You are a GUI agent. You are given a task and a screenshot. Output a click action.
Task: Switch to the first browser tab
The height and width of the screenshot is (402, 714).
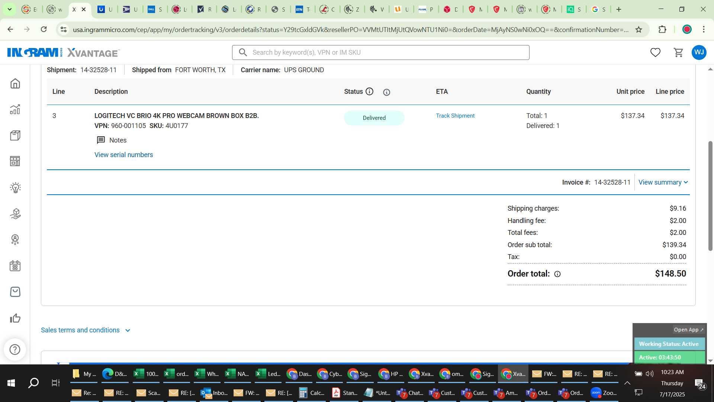(29, 9)
